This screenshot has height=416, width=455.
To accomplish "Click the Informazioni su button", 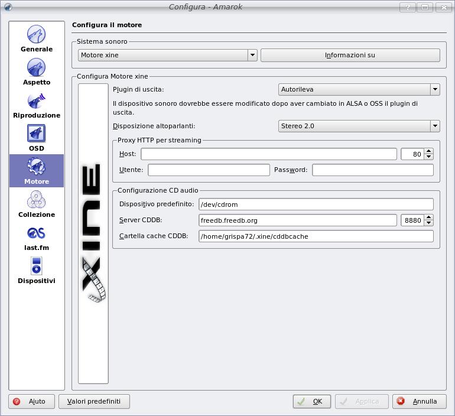I will click(x=350, y=56).
